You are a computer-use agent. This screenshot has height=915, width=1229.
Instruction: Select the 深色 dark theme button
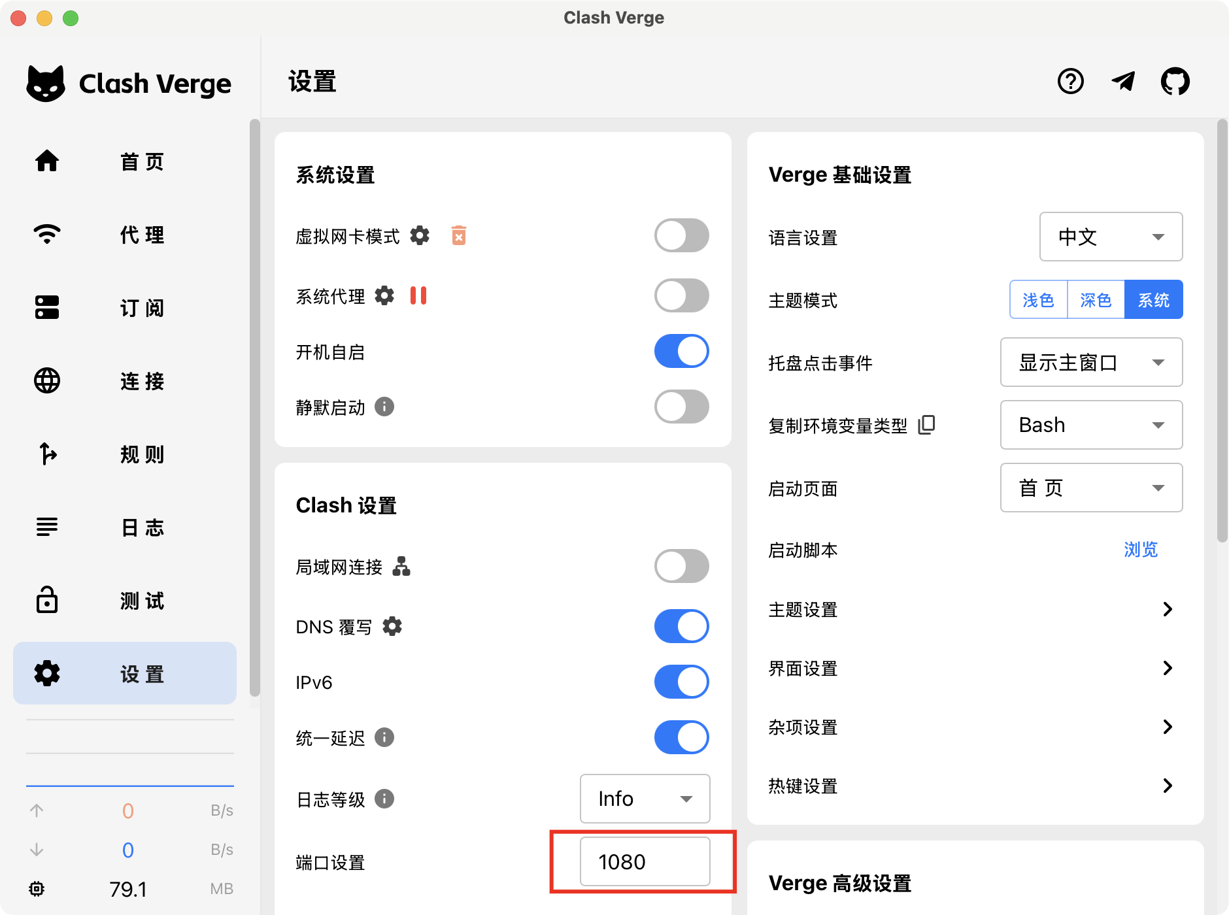pos(1096,300)
